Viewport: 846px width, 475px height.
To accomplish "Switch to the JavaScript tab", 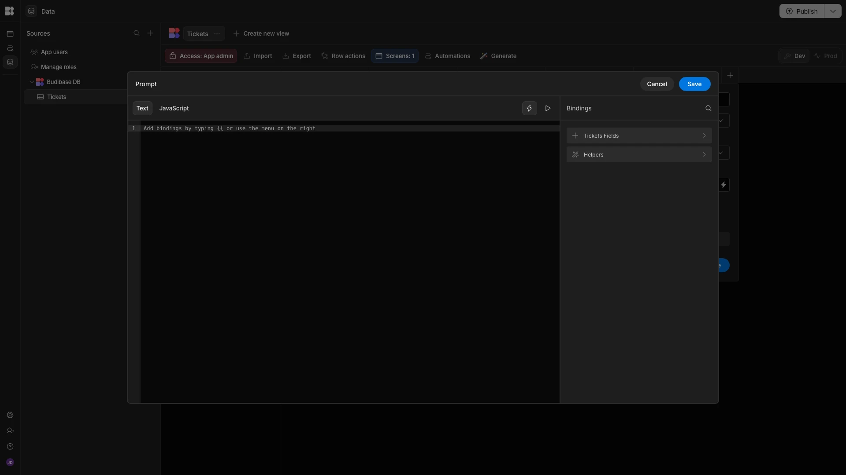I will [x=174, y=108].
